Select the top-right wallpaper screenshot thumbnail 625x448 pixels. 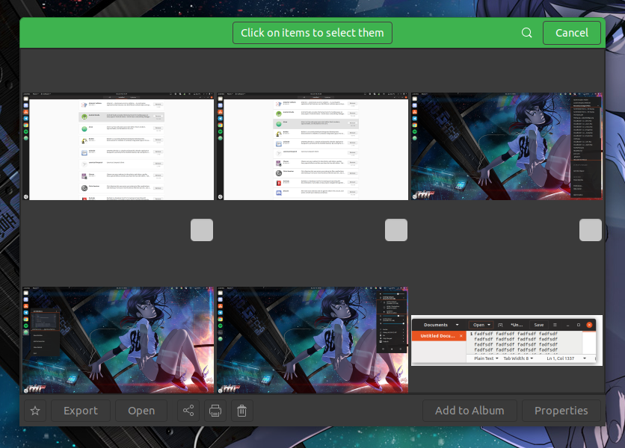pyautogui.click(x=507, y=146)
